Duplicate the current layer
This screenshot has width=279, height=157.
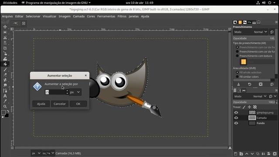pos(258,154)
